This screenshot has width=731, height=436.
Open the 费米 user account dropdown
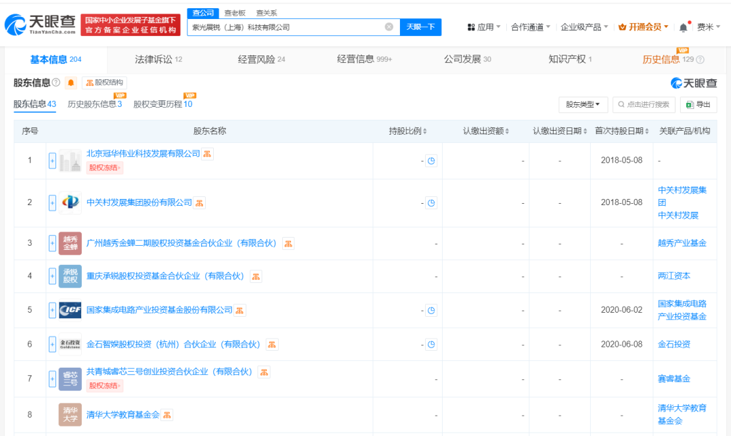tap(709, 27)
